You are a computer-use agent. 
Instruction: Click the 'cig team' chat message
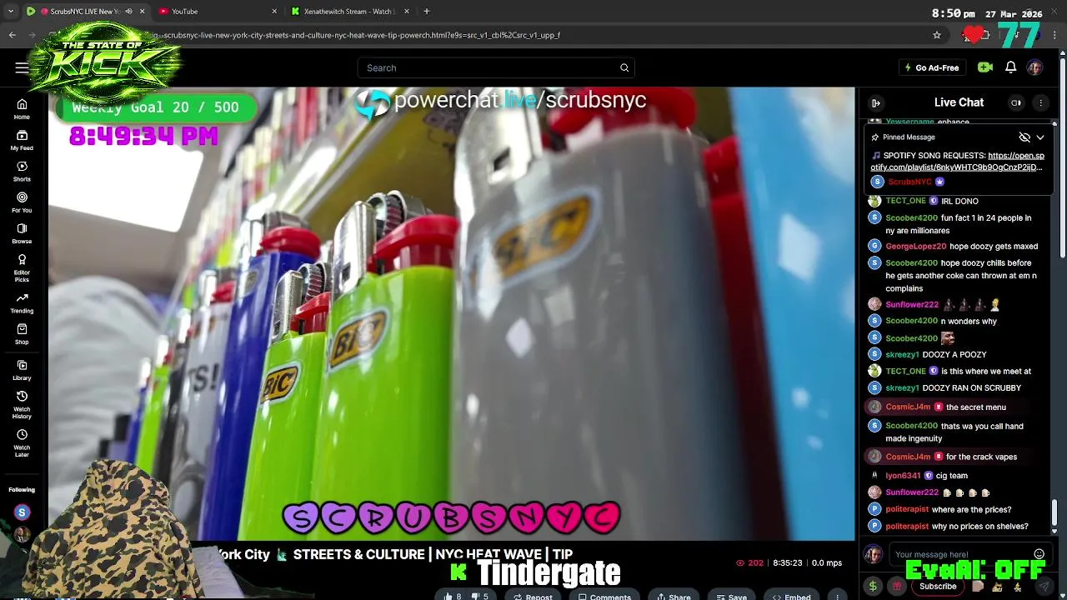[x=951, y=476]
